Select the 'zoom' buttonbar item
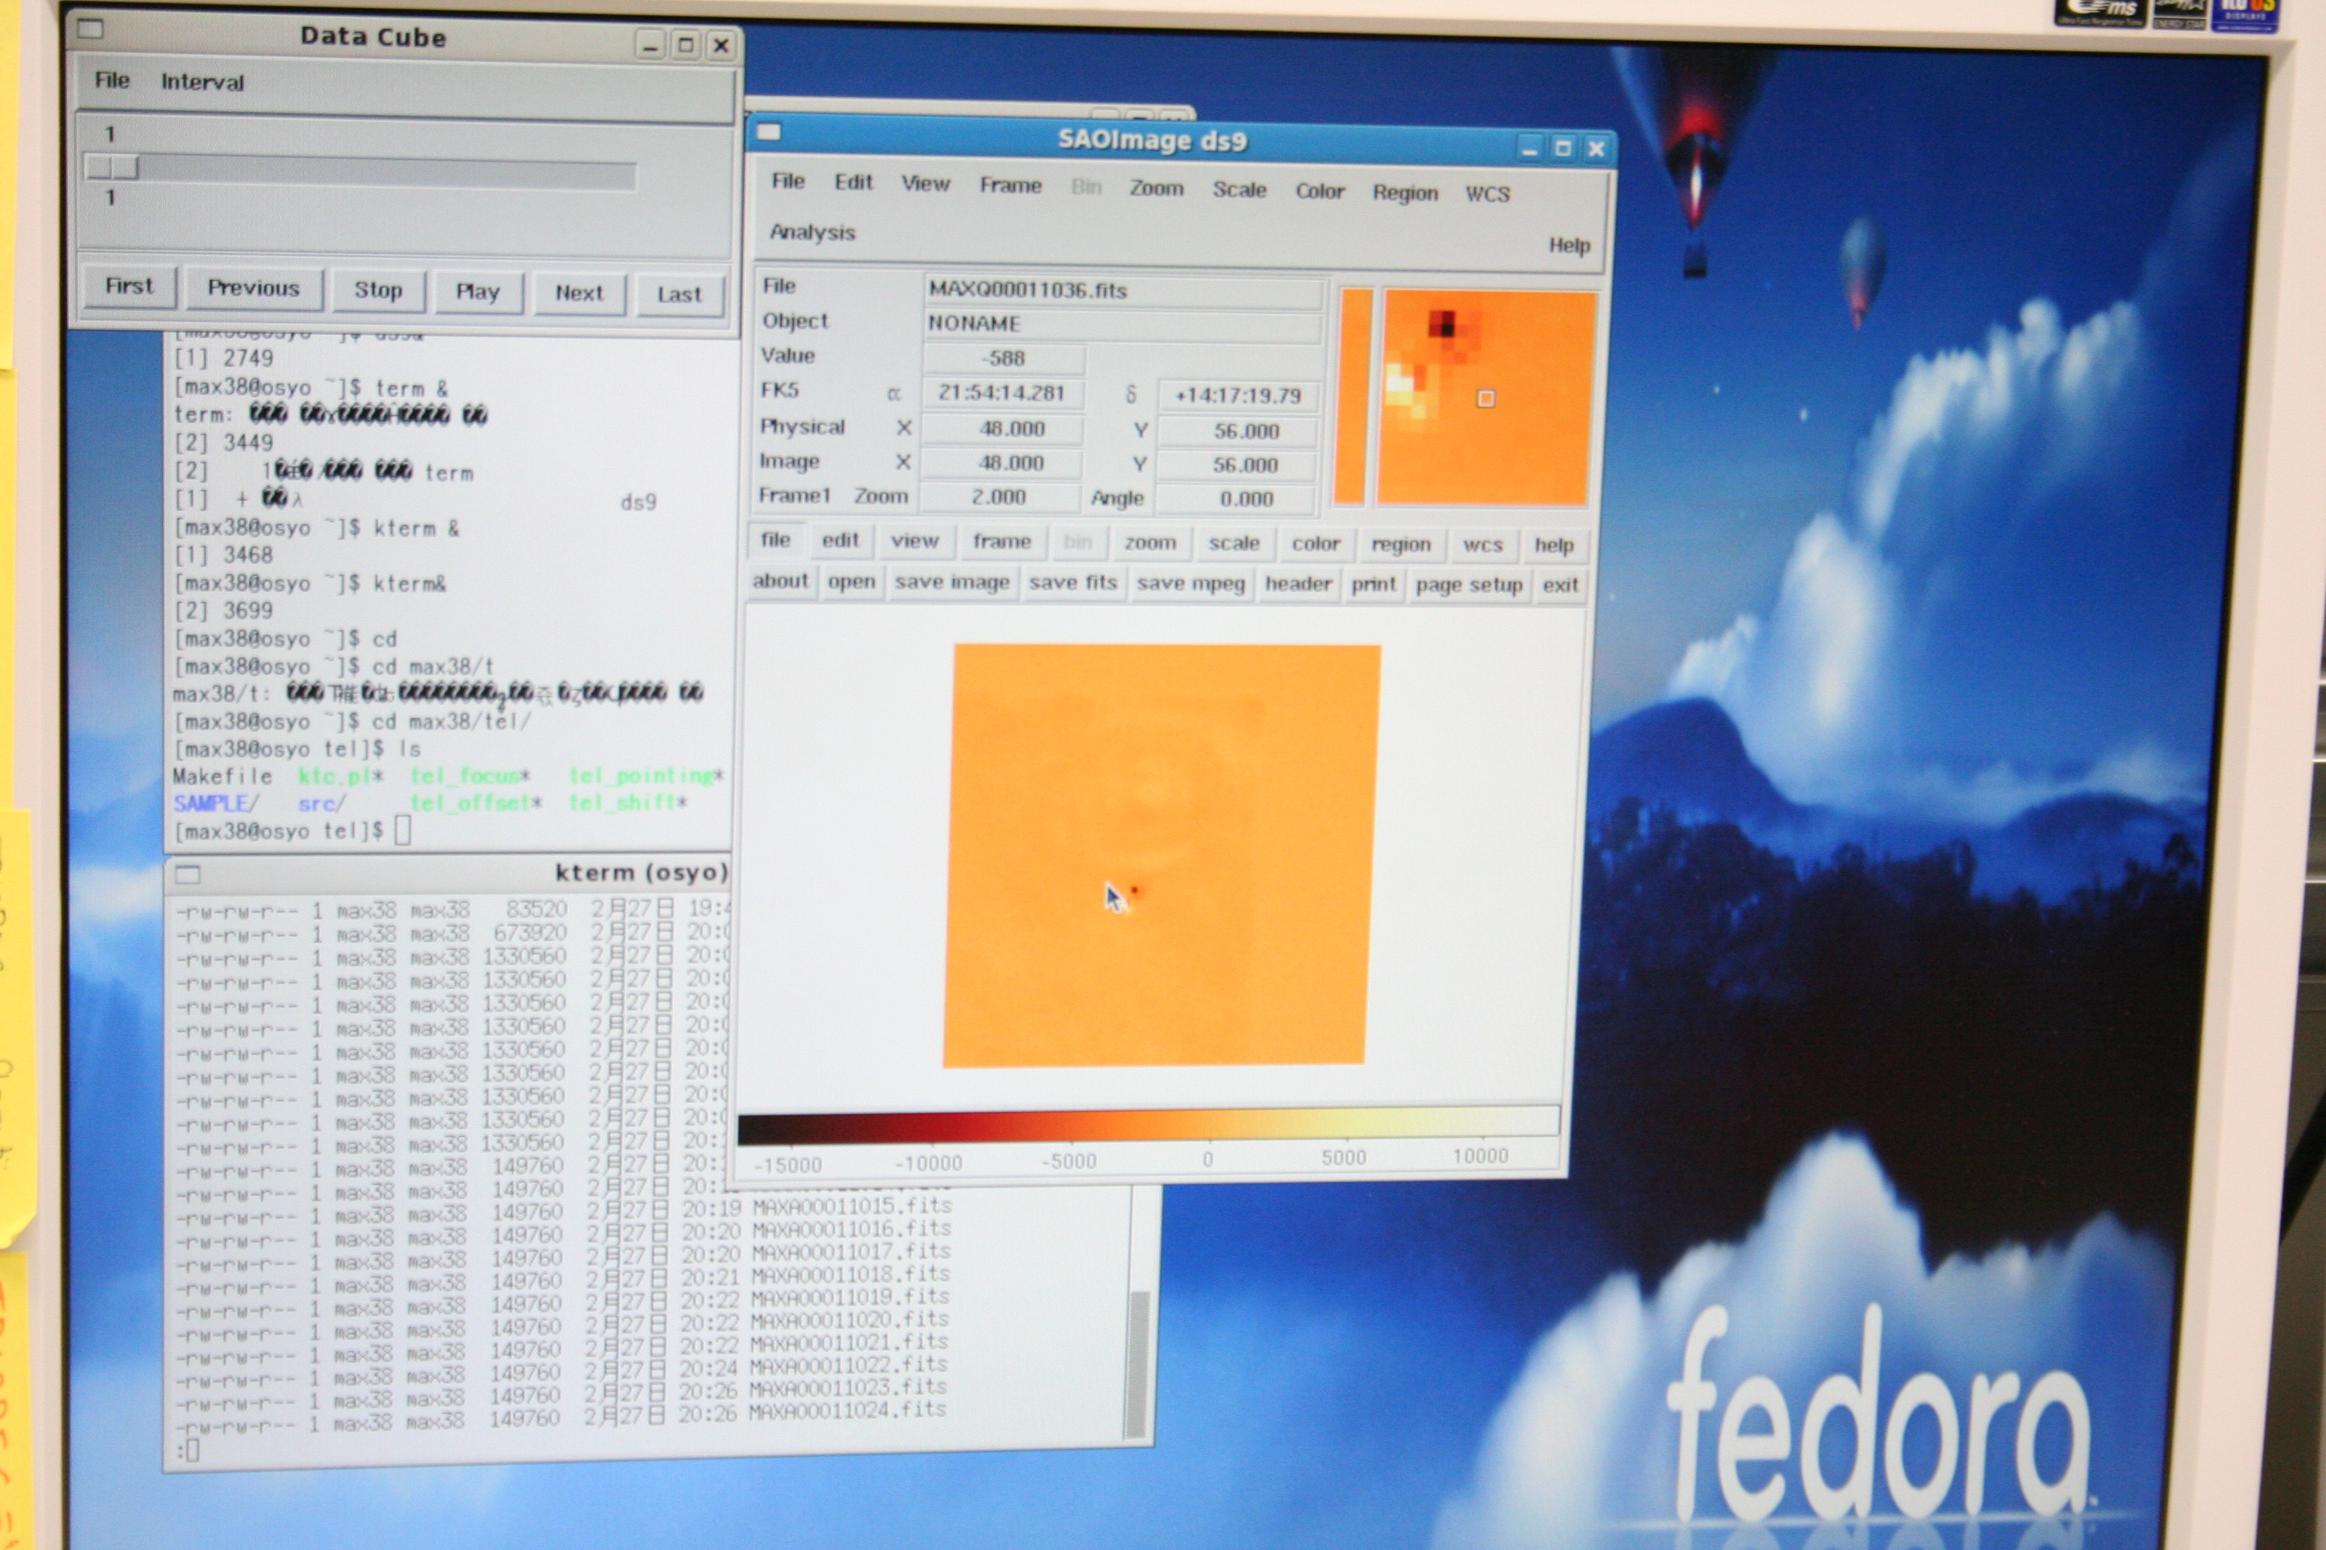The width and height of the screenshot is (2326, 1550). pyautogui.click(x=1149, y=544)
